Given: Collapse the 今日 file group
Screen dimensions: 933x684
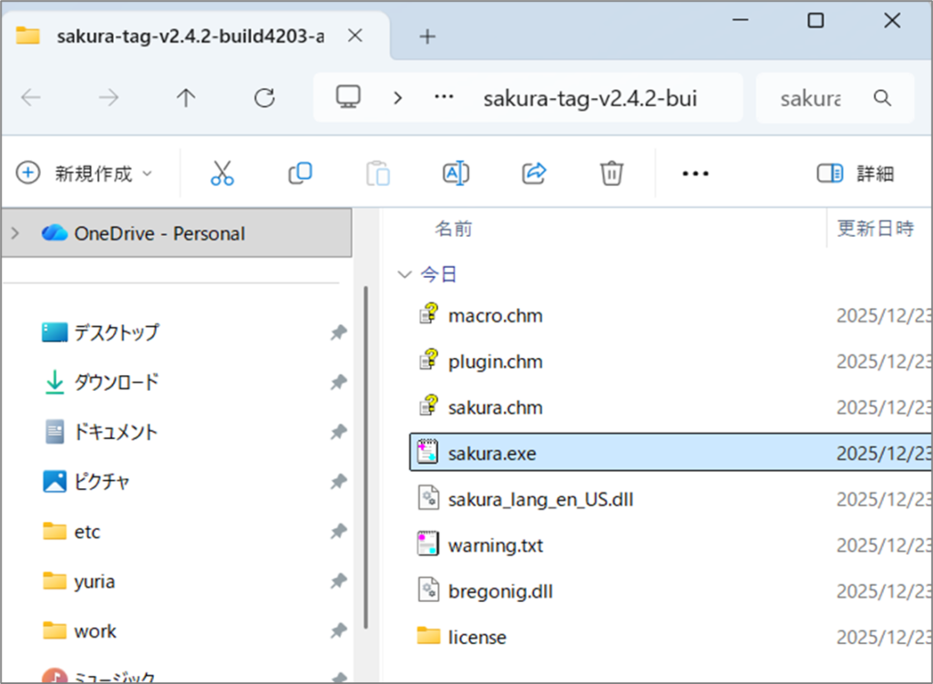Looking at the screenshot, I should (x=405, y=274).
